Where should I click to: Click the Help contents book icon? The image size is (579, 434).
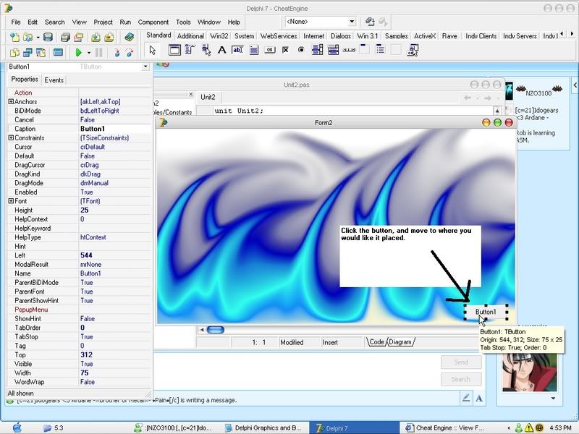click(129, 37)
